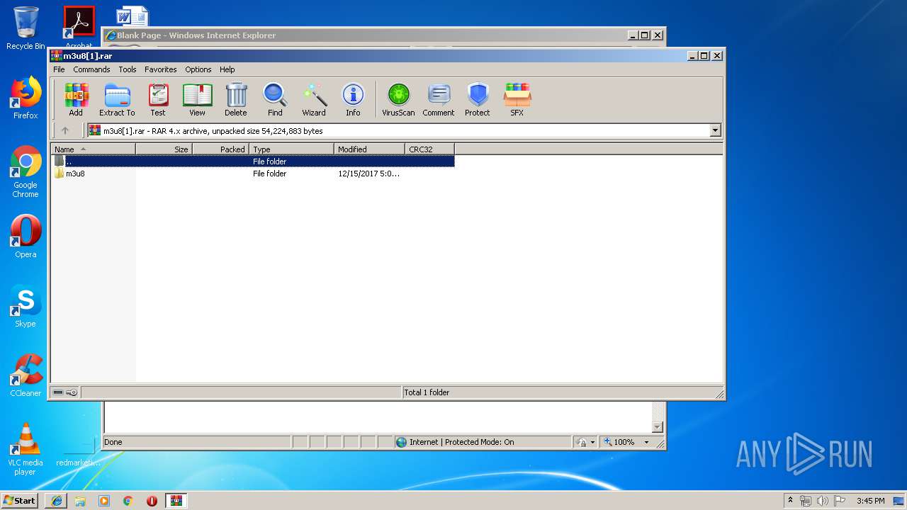Viewport: 907px width, 510px height.
Task: Open the Favorites menu
Action: 161,69
